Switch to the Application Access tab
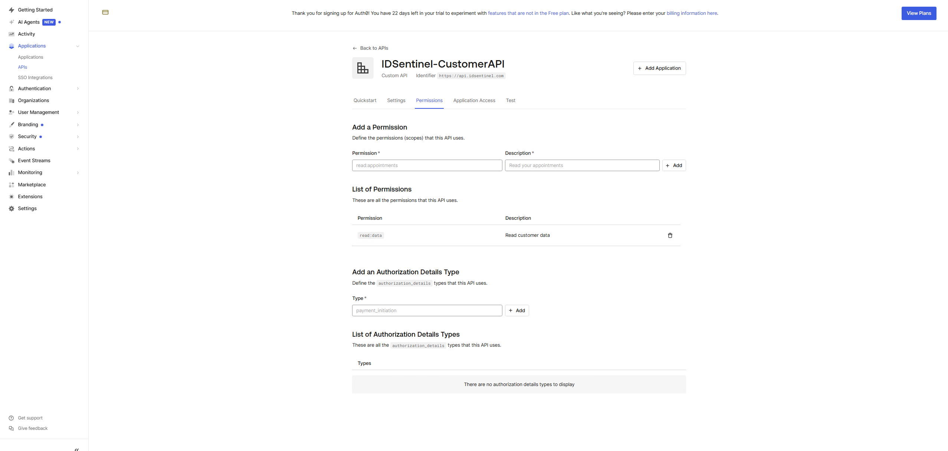The height and width of the screenshot is (451, 948). tap(474, 101)
